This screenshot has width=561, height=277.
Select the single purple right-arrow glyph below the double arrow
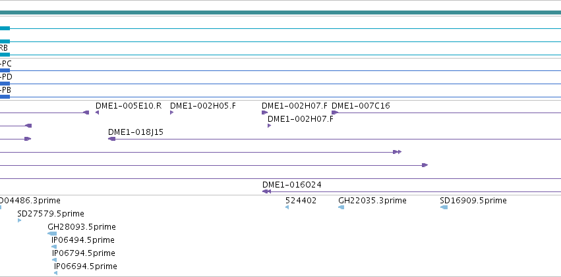point(425,165)
